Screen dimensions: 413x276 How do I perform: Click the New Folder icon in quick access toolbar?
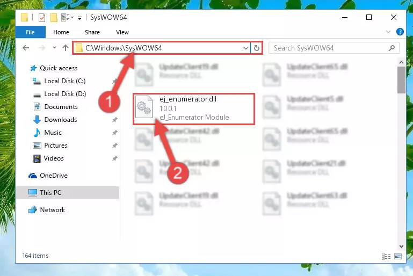tap(54, 18)
